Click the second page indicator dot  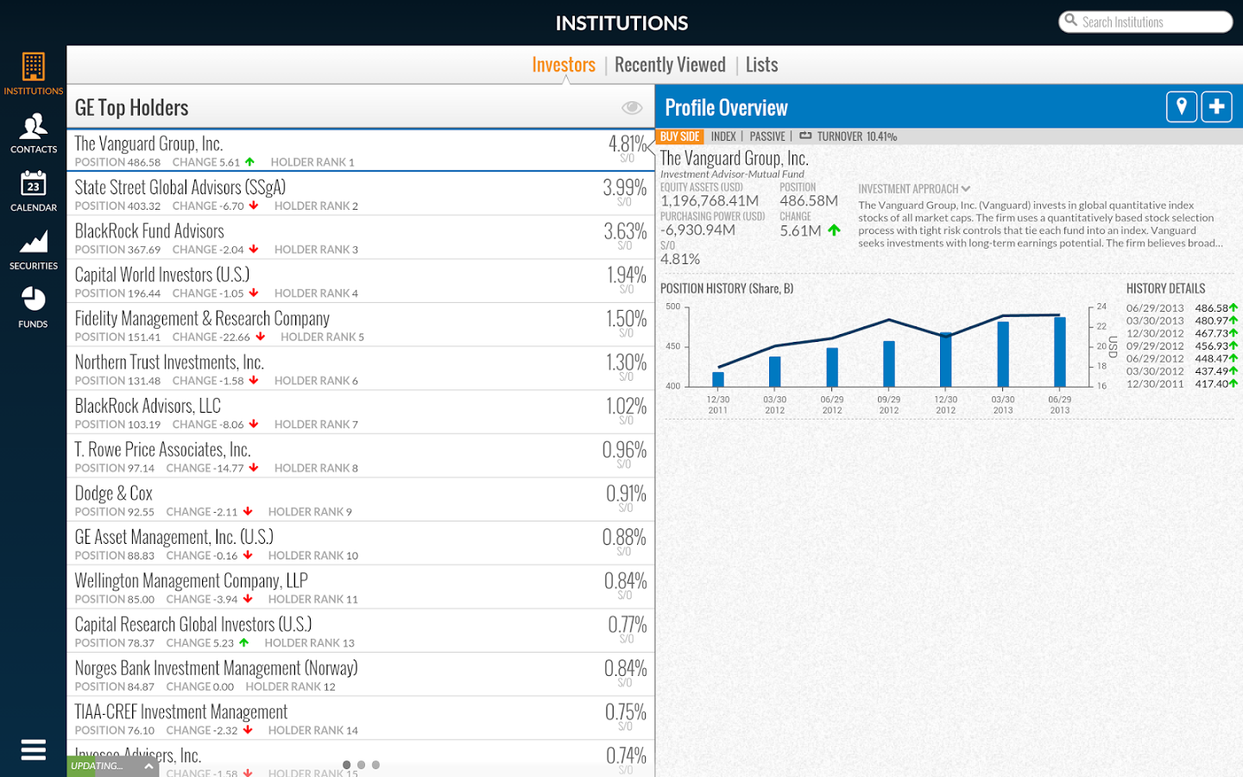362,765
